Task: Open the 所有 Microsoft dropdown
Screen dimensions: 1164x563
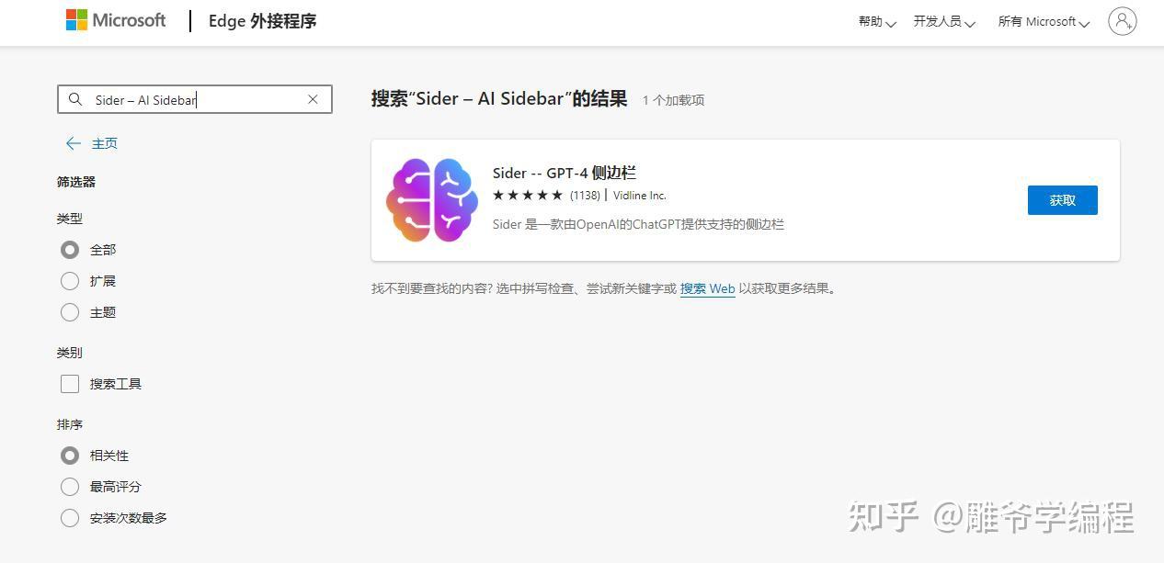Action: pyautogui.click(x=1037, y=21)
